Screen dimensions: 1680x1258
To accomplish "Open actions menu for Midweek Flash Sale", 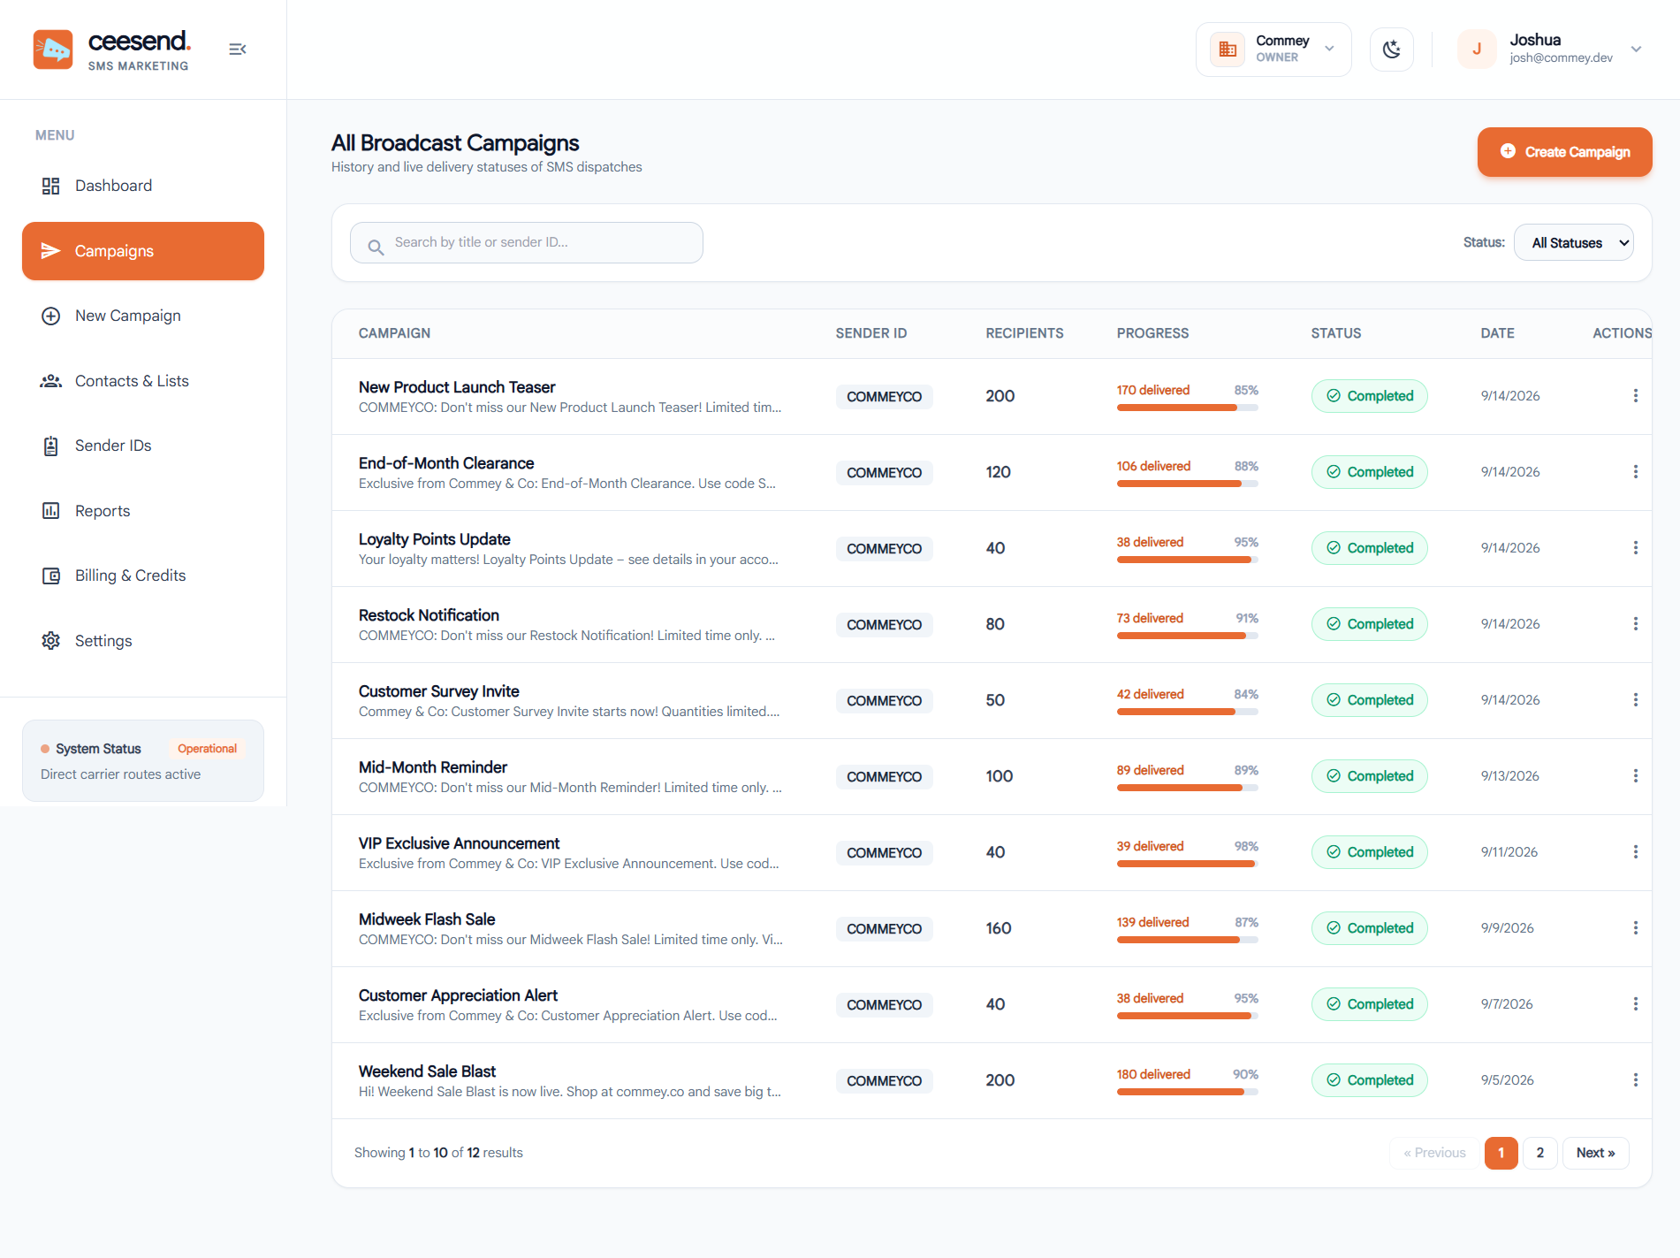I will click(1636, 928).
